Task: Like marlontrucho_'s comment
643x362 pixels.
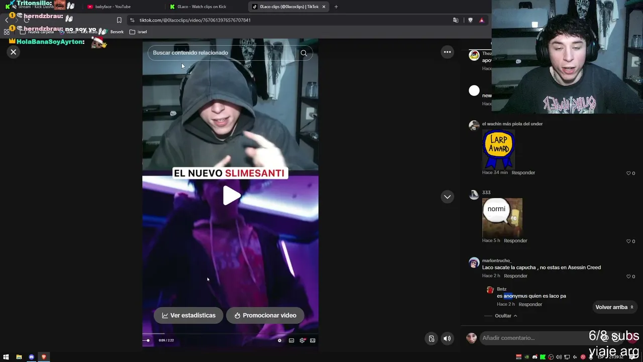Action: pyautogui.click(x=628, y=277)
